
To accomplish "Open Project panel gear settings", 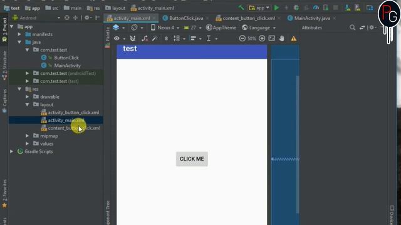I will click(87, 18).
